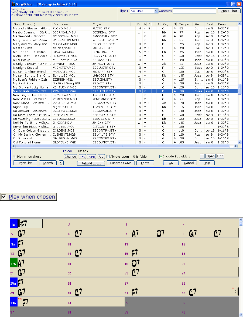Click the Contains filter text field
This screenshot has height=317, width=243.
tap(194, 11)
